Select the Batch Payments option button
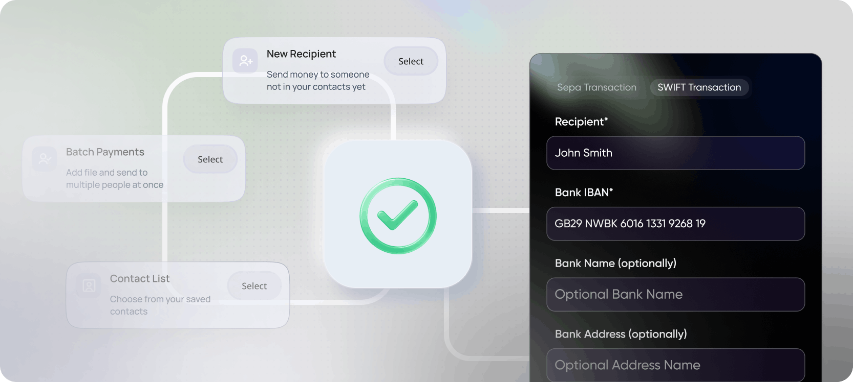The height and width of the screenshot is (382, 853). (210, 159)
